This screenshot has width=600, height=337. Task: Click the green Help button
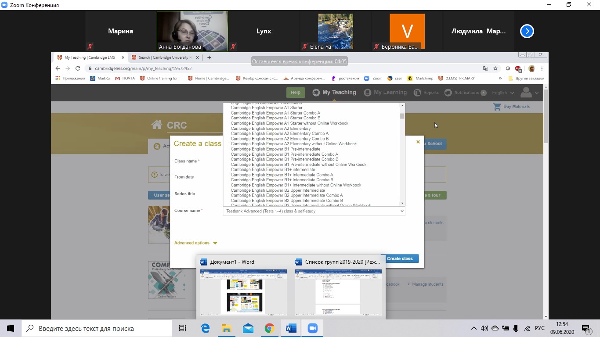point(296,93)
